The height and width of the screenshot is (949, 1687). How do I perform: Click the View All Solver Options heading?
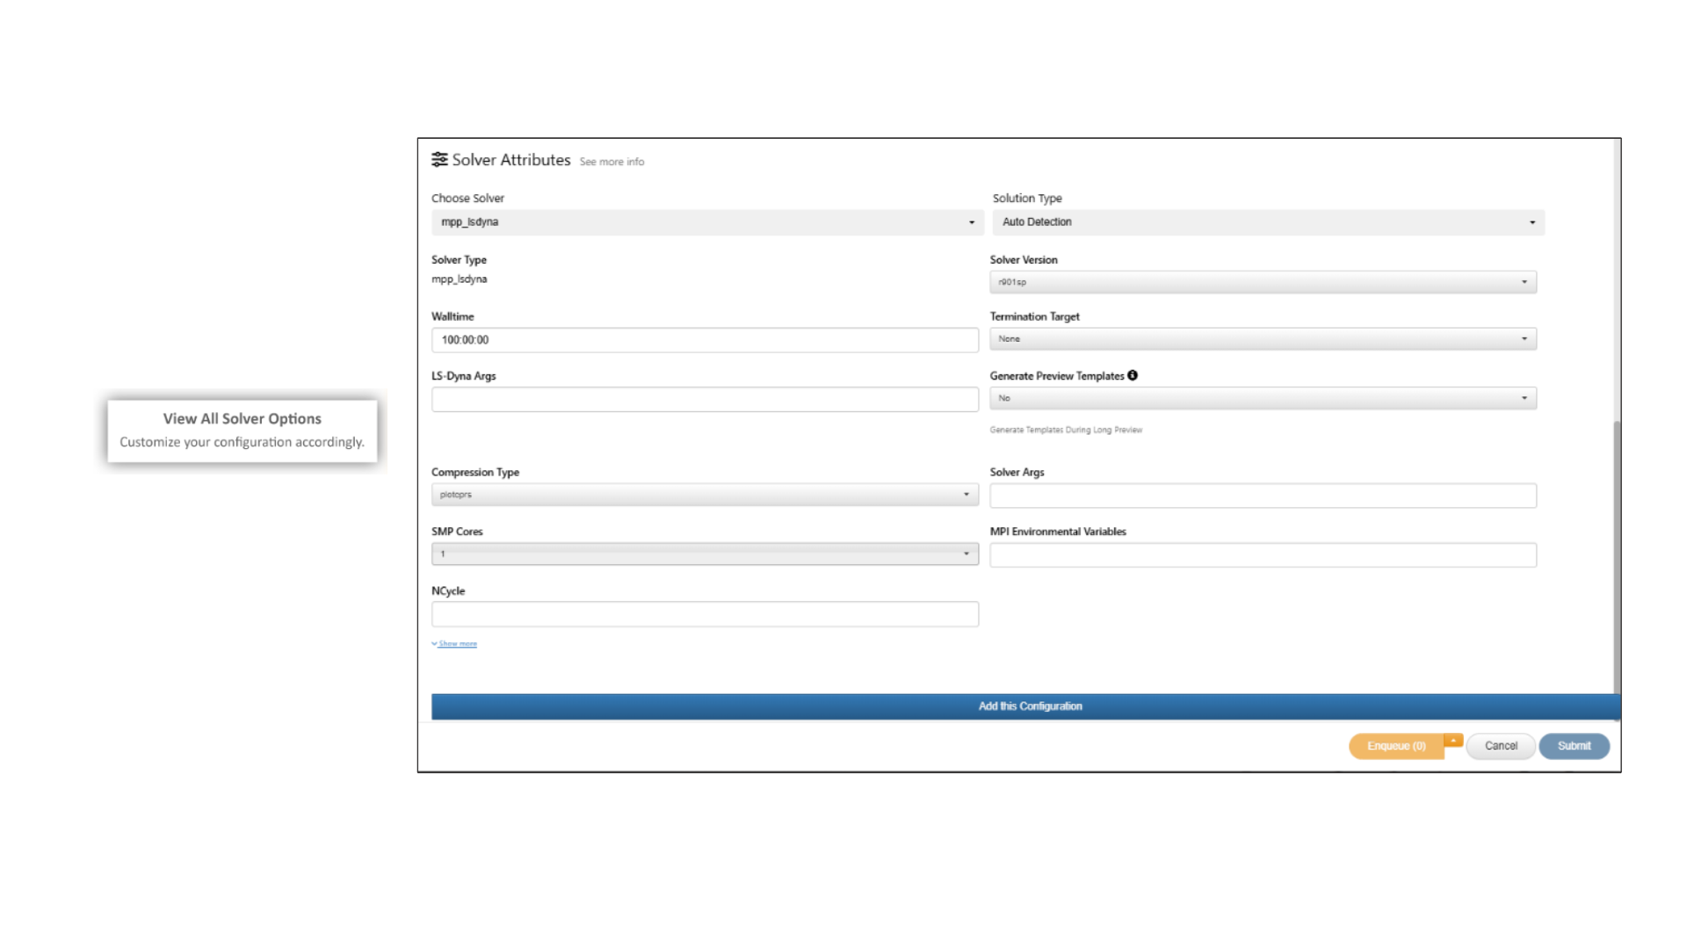tap(242, 419)
